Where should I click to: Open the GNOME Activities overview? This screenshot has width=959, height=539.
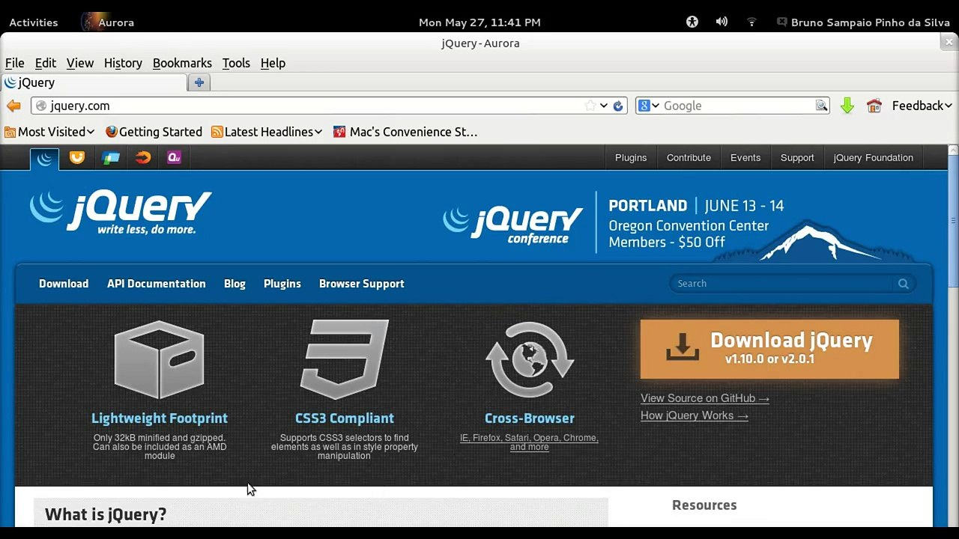click(34, 22)
